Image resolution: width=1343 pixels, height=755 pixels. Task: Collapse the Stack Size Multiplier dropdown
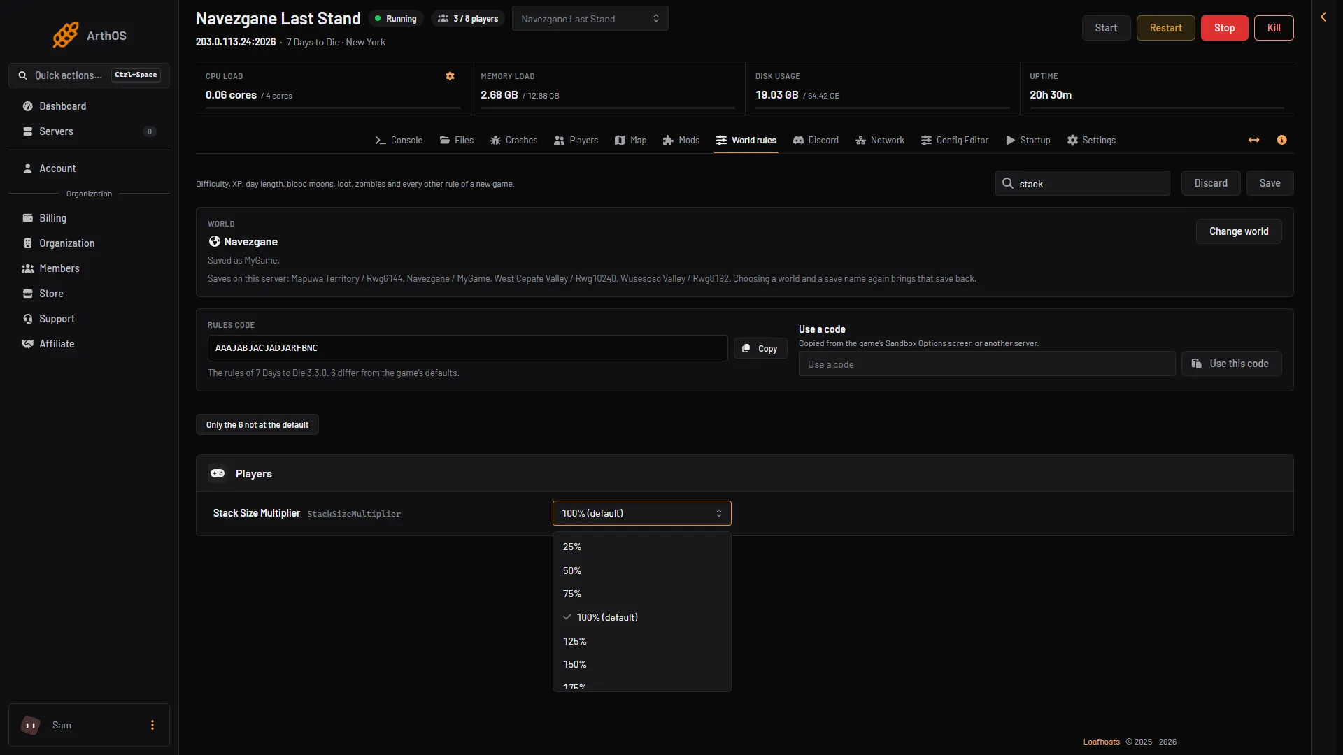(x=641, y=513)
